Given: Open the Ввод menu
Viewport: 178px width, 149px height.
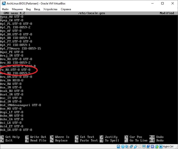Looking at the screenshot, I should pos(37,9).
